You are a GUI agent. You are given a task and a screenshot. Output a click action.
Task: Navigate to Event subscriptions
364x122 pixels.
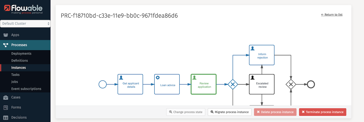coord(26,89)
